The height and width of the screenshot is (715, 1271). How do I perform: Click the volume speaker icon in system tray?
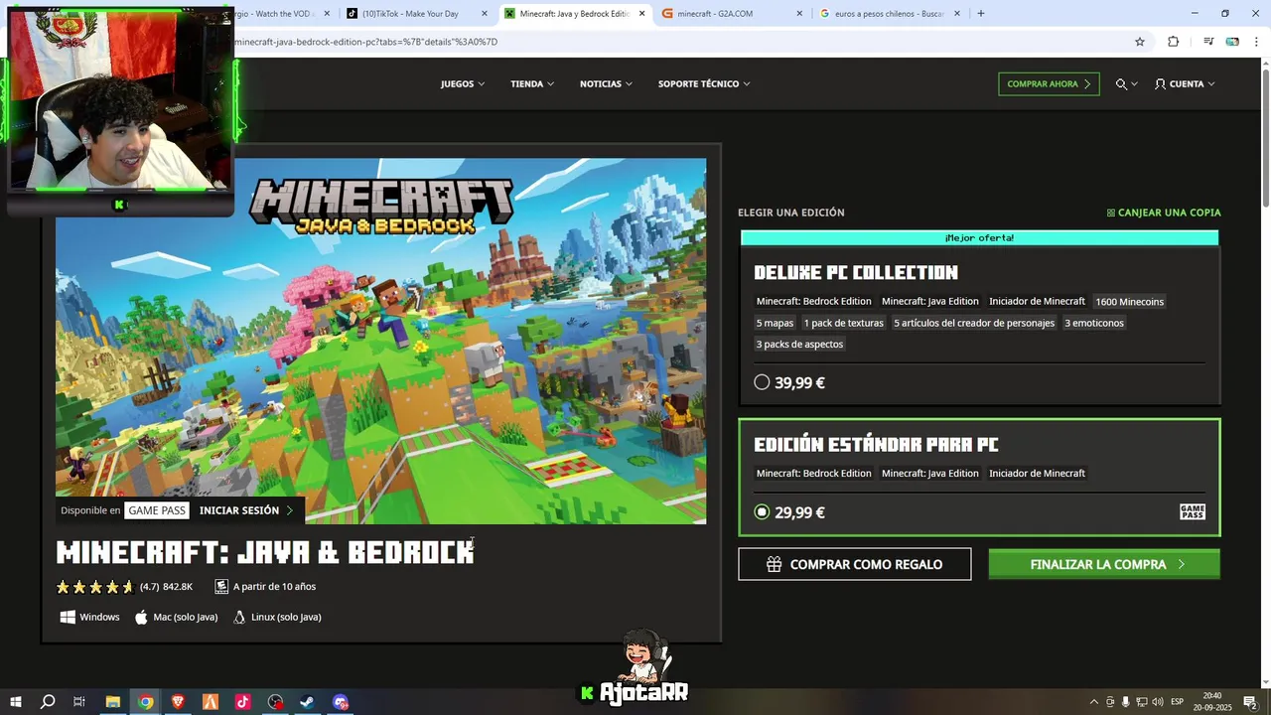pyautogui.click(x=1157, y=702)
